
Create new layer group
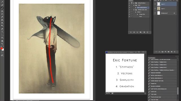tap(169, 52)
